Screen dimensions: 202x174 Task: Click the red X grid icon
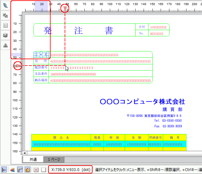(x=36, y=170)
